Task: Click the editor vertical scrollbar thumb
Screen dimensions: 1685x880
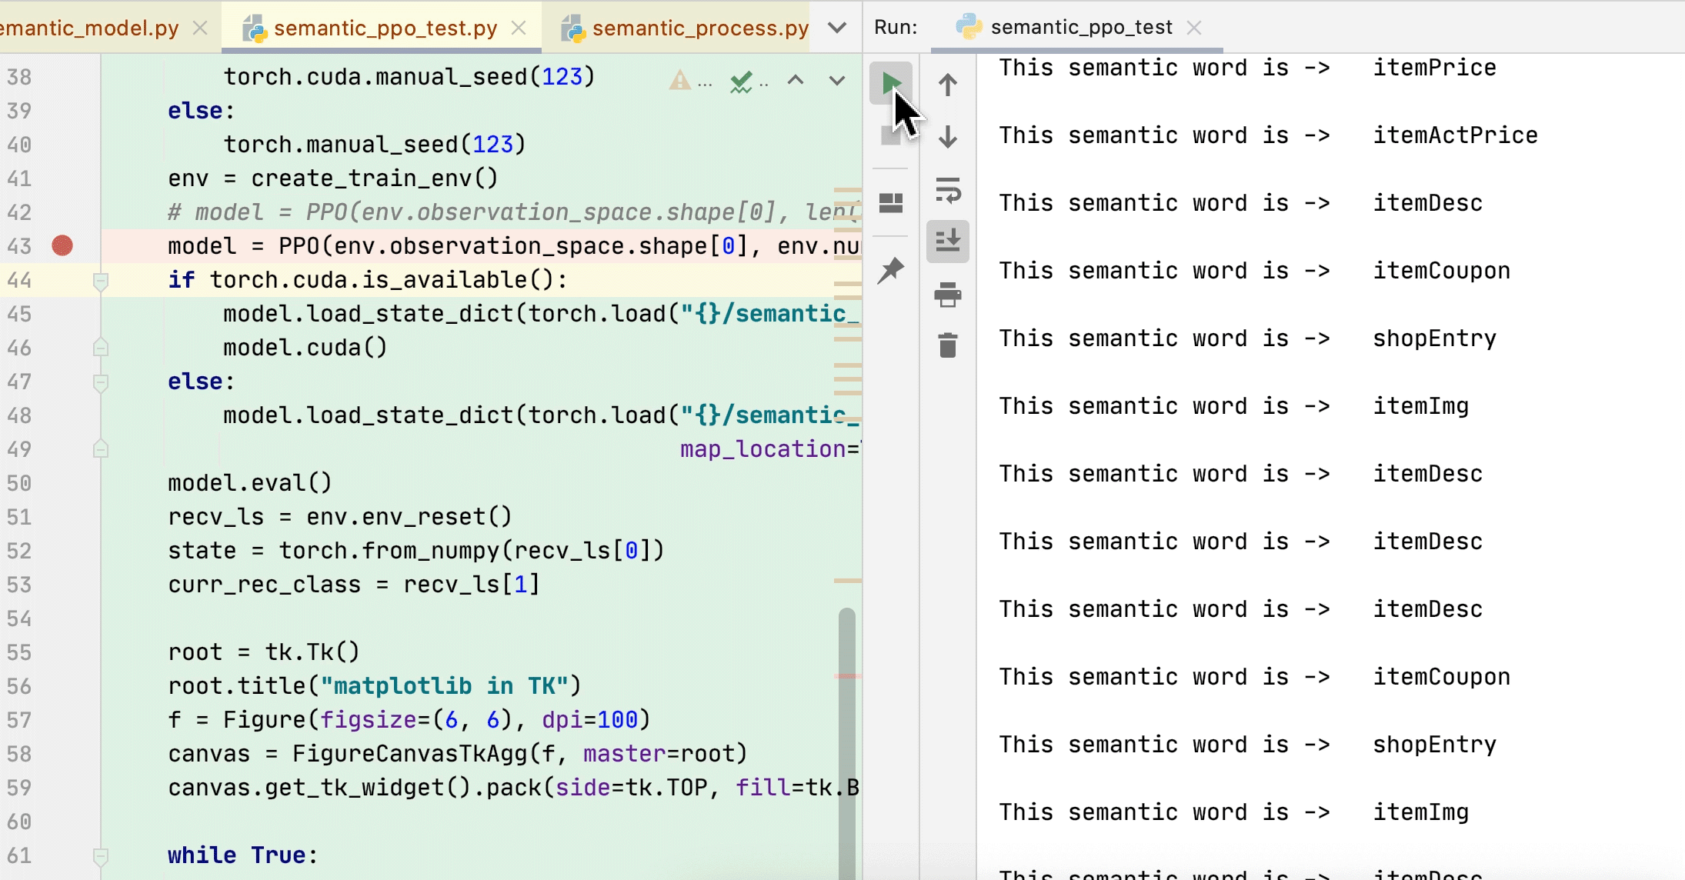Action: 847,742
